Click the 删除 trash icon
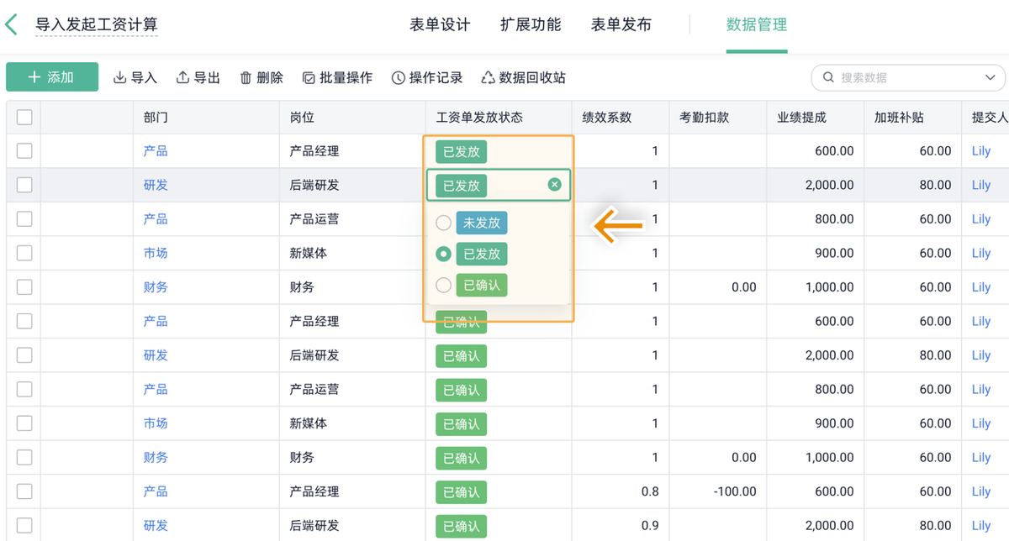 tap(246, 77)
